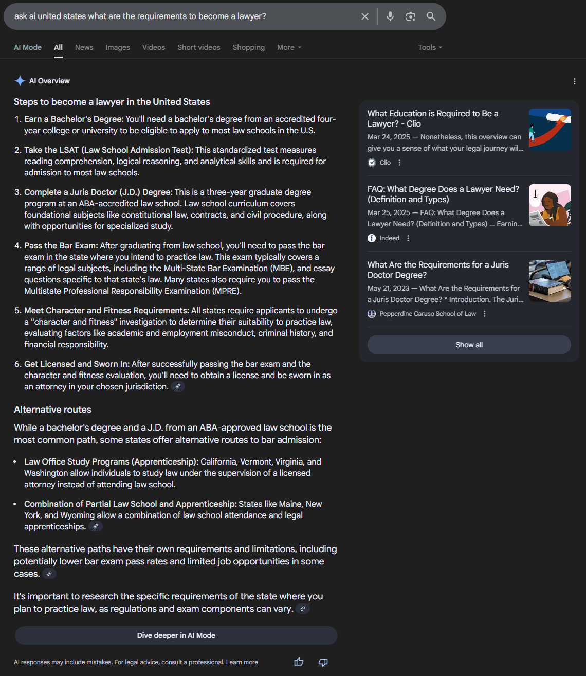Open the Learn more link
This screenshot has width=586, height=676.
tap(242, 662)
